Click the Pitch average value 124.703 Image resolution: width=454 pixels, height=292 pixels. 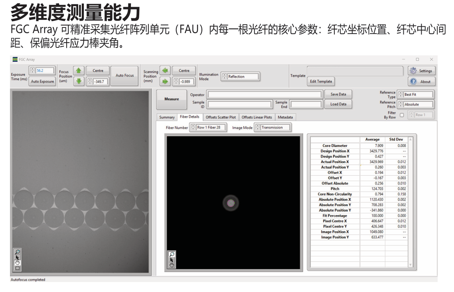(x=377, y=189)
